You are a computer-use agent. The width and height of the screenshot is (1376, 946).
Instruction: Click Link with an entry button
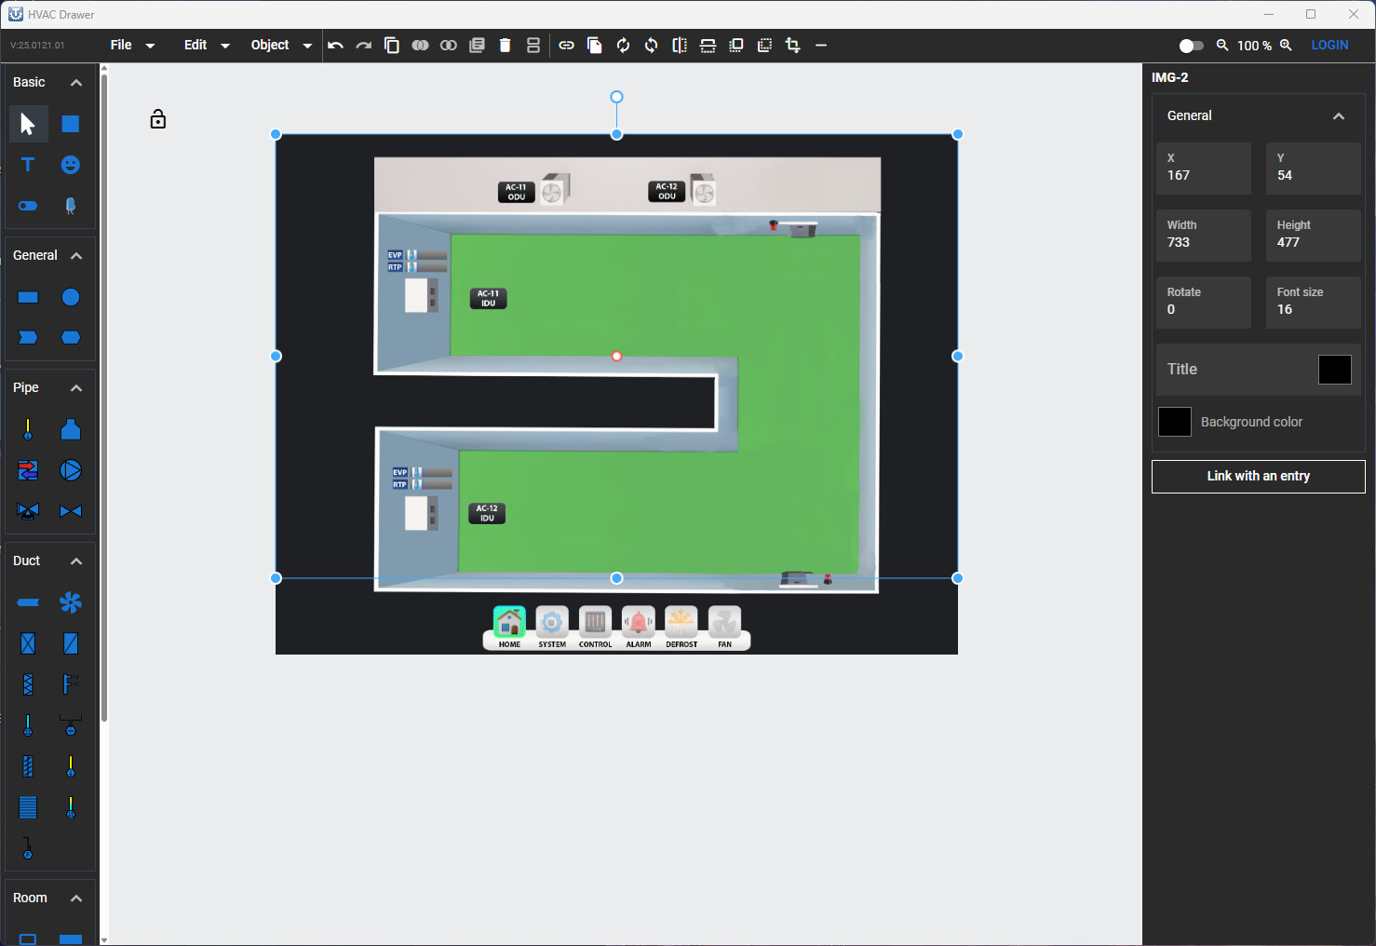[1258, 477]
